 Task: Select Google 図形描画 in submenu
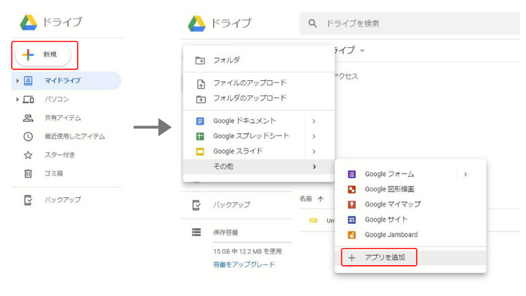(x=410, y=189)
